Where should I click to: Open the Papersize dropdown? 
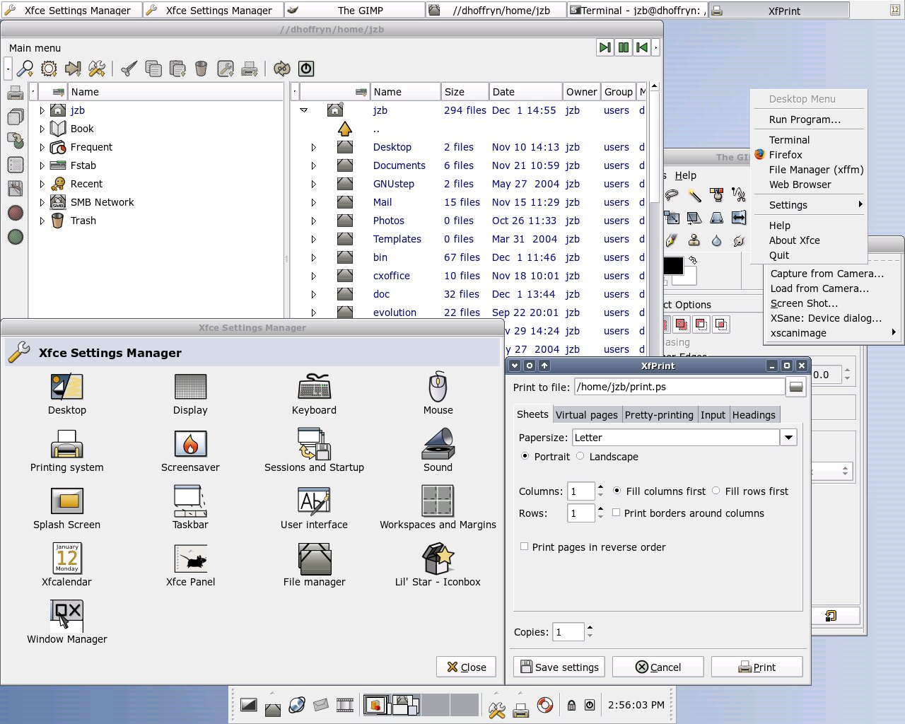pyautogui.click(x=788, y=438)
